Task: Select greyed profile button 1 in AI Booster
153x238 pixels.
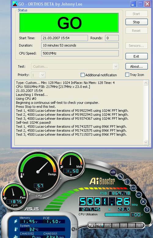Action: point(116,225)
